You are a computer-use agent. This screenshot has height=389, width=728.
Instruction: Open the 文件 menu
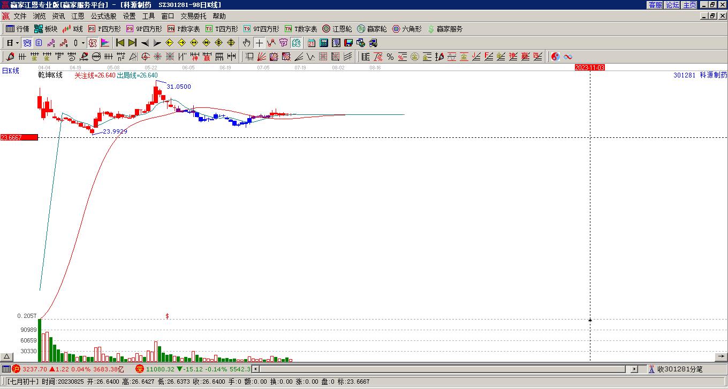point(20,16)
